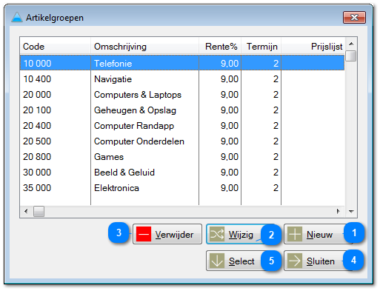Click code 20 000
This screenshot has width=380, height=291.
point(37,95)
